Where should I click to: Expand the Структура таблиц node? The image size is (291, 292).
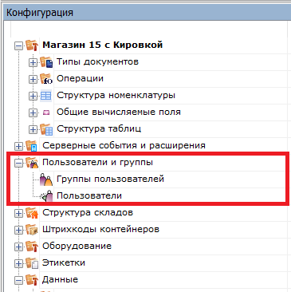[x=33, y=129]
